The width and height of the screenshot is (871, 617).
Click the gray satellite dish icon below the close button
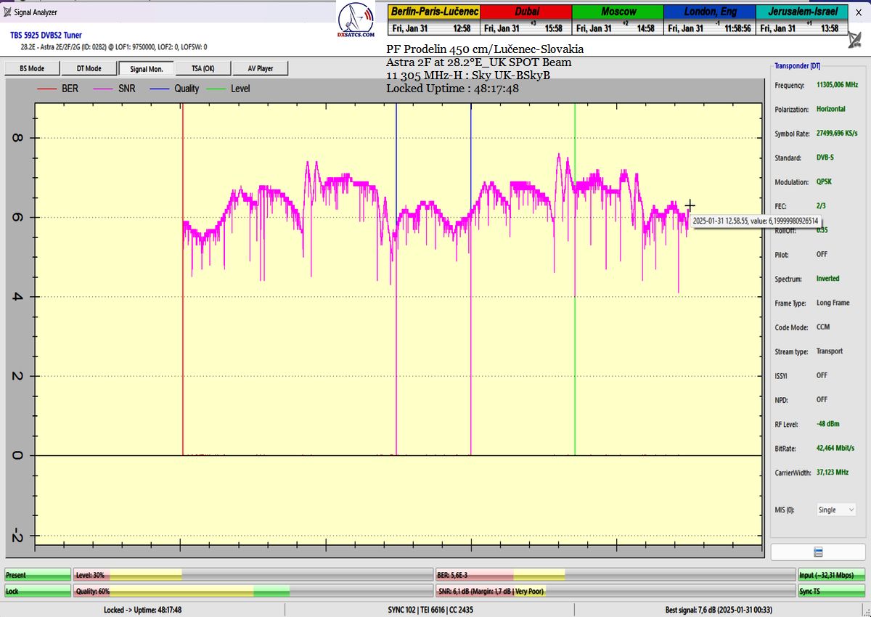pos(856,39)
